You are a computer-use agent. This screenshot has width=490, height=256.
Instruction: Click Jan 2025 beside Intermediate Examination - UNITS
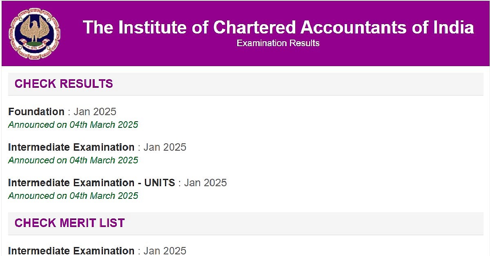pos(206,183)
